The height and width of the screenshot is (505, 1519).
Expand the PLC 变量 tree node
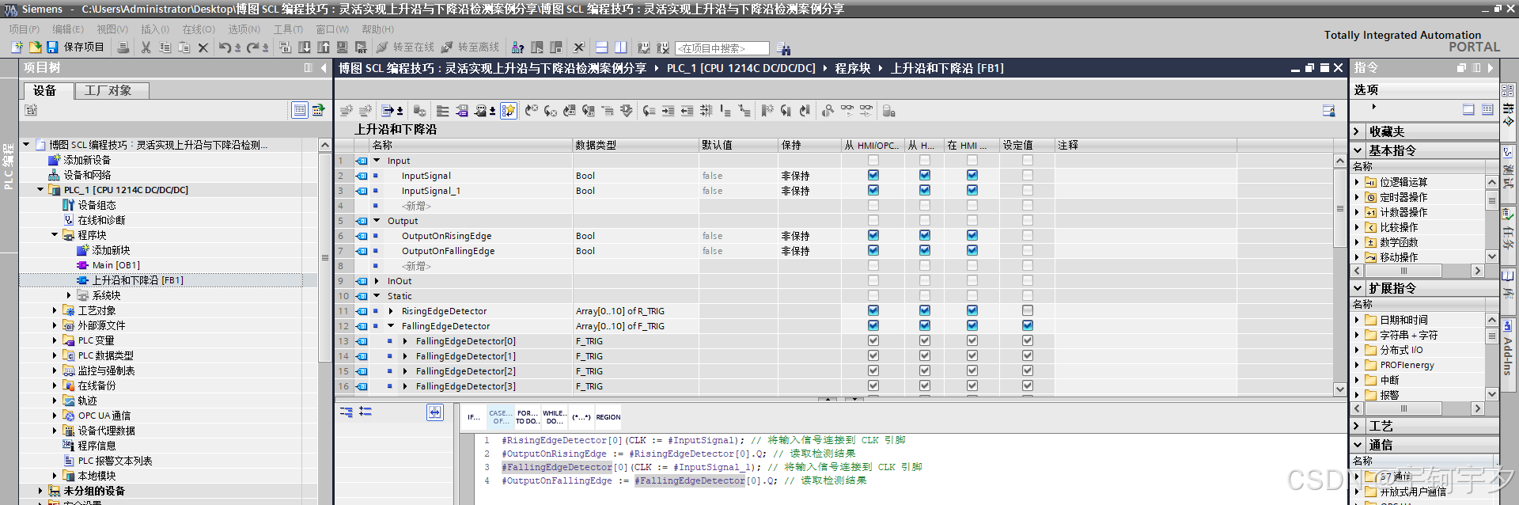[x=55, y=340]
